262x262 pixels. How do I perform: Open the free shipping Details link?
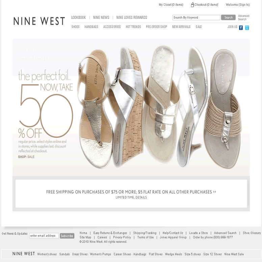tap(141, 197)
